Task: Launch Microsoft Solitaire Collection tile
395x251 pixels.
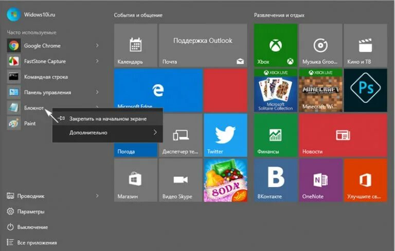Action: (x=276, y=90)
